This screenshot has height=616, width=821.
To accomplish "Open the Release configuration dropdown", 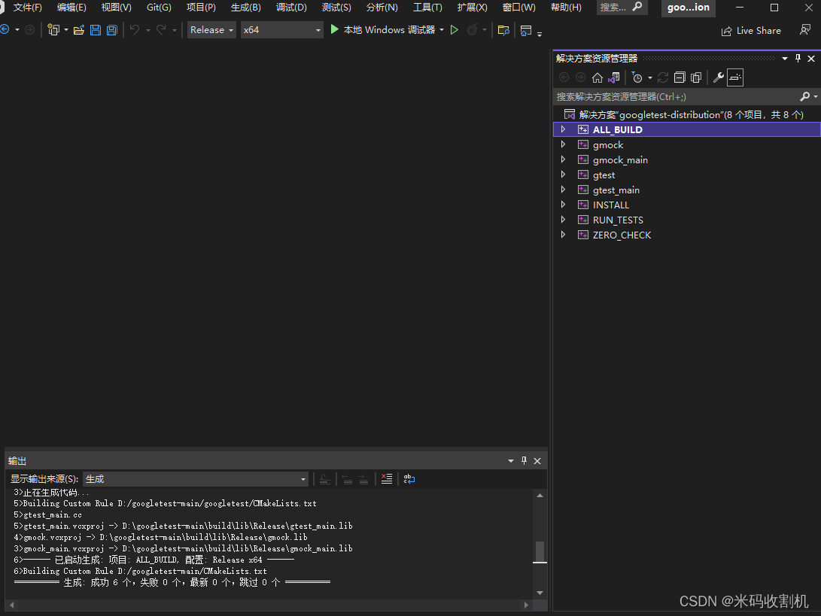I will pos(211,30).
